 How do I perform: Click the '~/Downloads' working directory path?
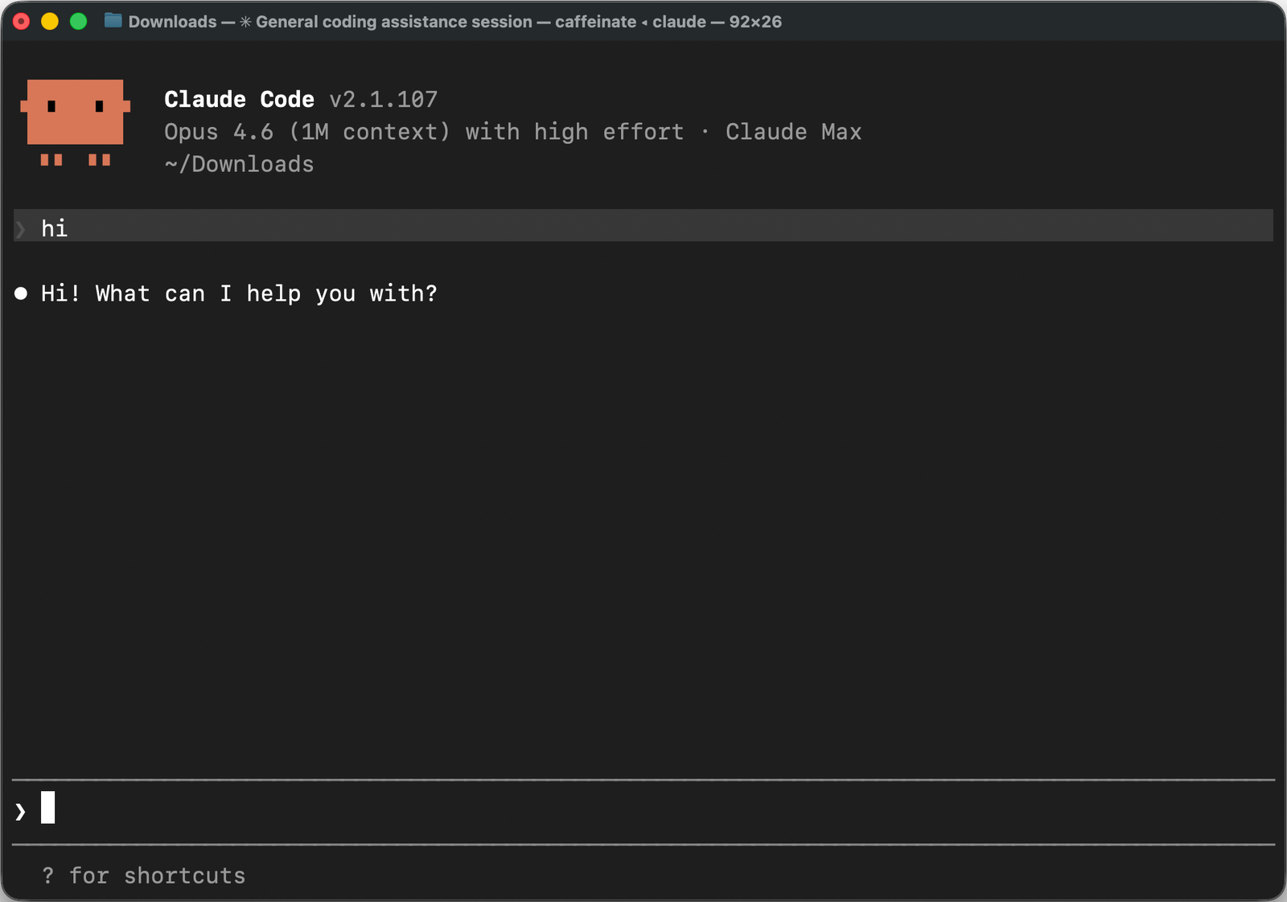coord(239,163)
